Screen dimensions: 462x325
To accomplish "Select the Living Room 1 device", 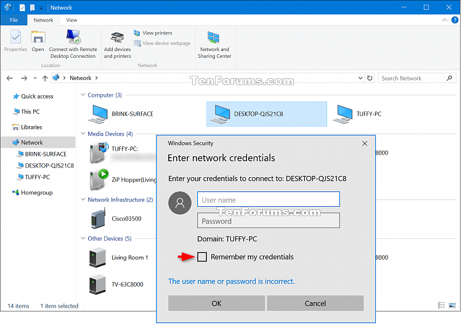I will (x=118, y=257).
